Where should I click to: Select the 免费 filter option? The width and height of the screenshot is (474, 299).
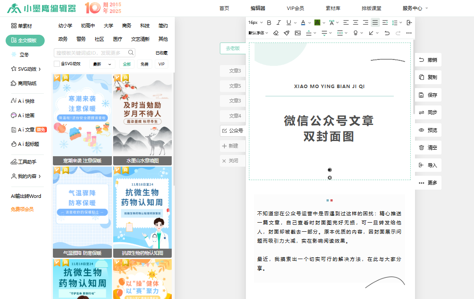pyautogui.click(x=144, y=64)
